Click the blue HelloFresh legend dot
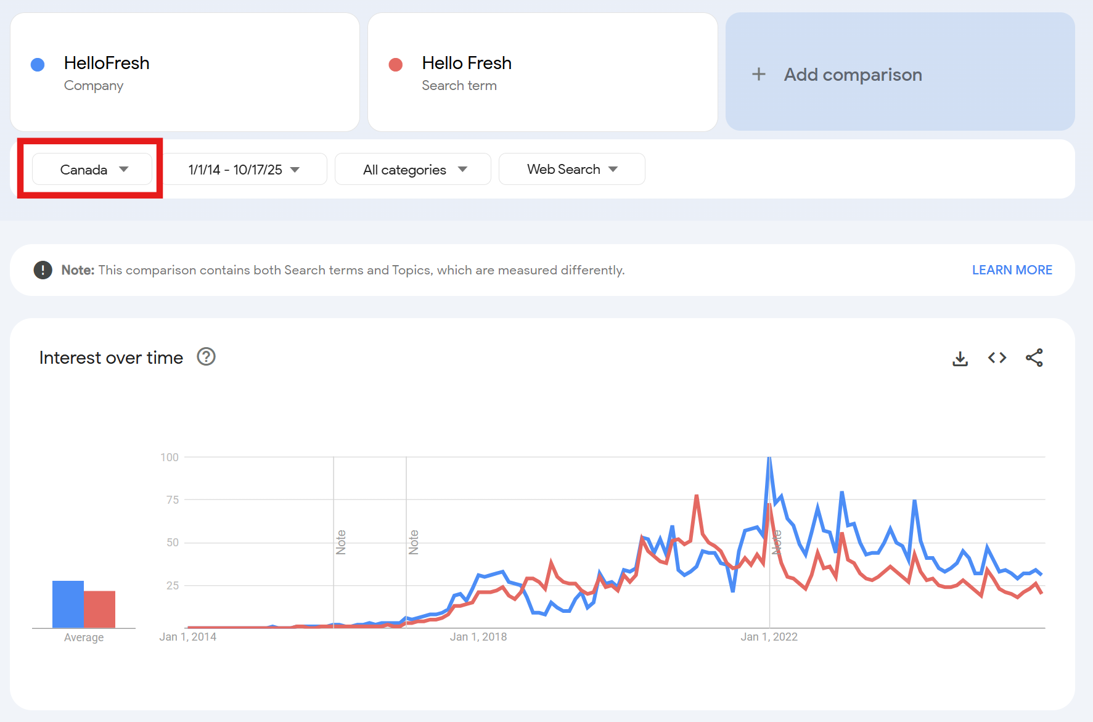 pyautogui.click(x=38, y=65)
